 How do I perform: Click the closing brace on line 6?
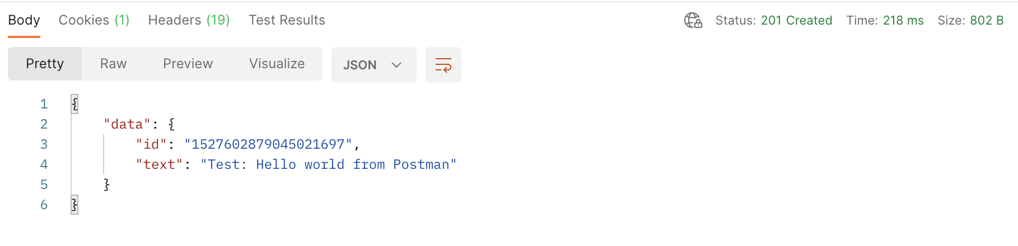coord(74,205)
